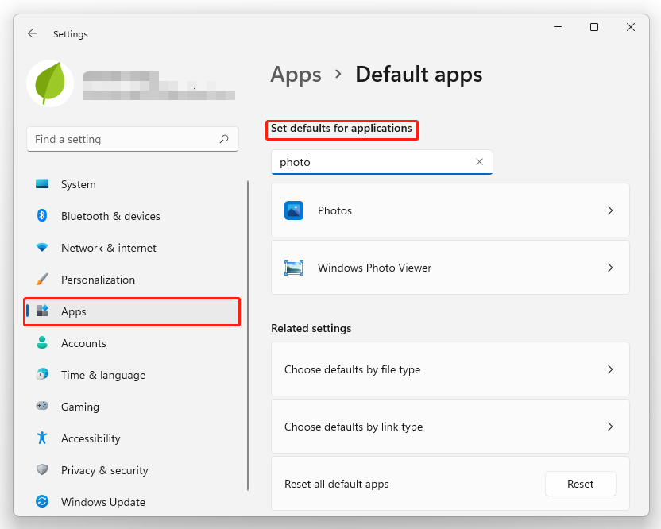Go to Network & internet
Viewport: 661px width, 529px height.
coord(132,248)
